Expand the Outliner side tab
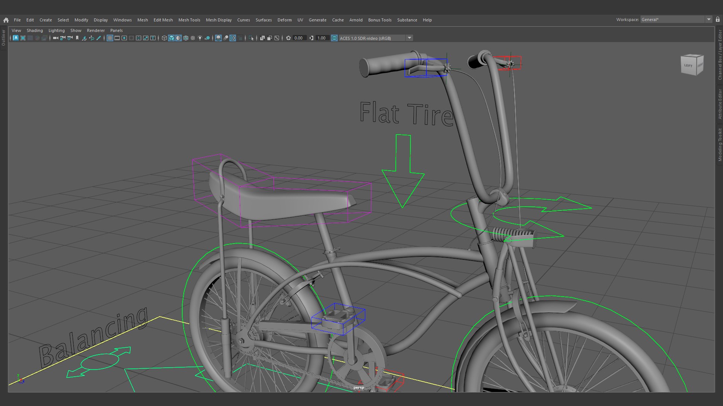 tap(3, 38)
